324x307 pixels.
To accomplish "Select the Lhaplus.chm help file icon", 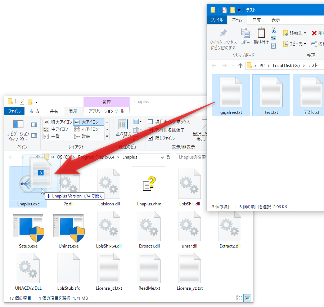I will 149,184.
